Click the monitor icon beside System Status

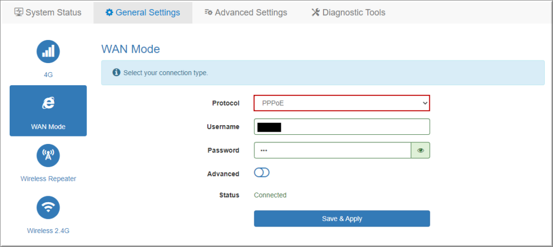point(18,12)
